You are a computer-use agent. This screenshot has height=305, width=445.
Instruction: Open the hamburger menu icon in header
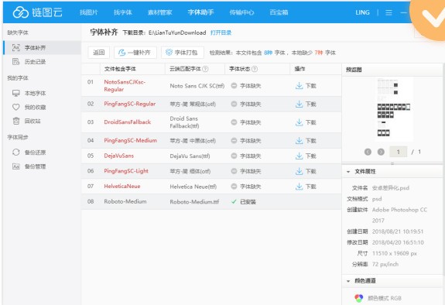pyautogui.click(x=389, y=12)
